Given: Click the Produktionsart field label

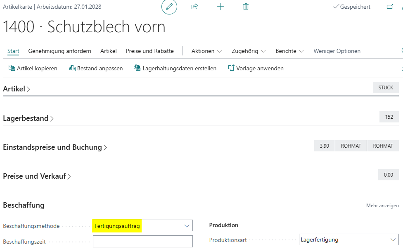Looking at the screenshot, I should [228, 240].
